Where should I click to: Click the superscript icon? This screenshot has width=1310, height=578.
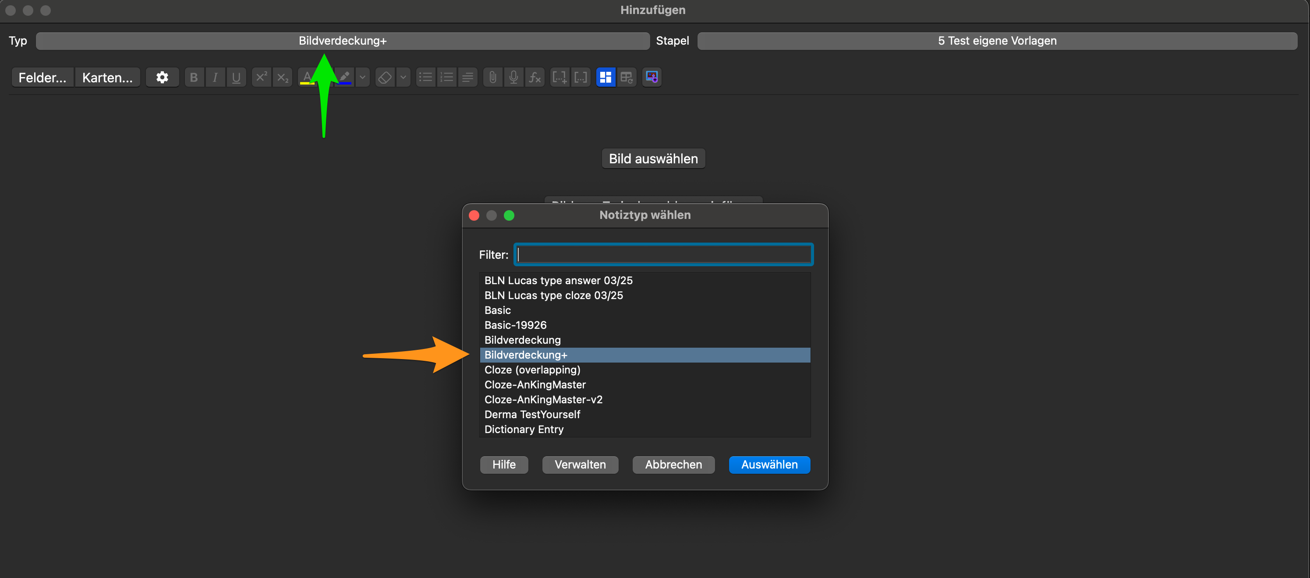point(261,77)
